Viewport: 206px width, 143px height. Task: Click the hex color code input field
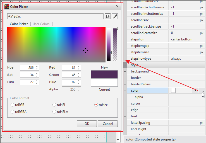click(x=55, y=16)
